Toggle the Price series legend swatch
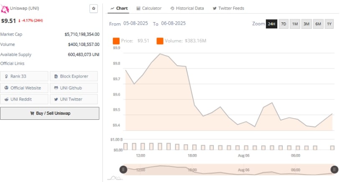The height and width of the screenshot is (182, 345). [116, 41]
